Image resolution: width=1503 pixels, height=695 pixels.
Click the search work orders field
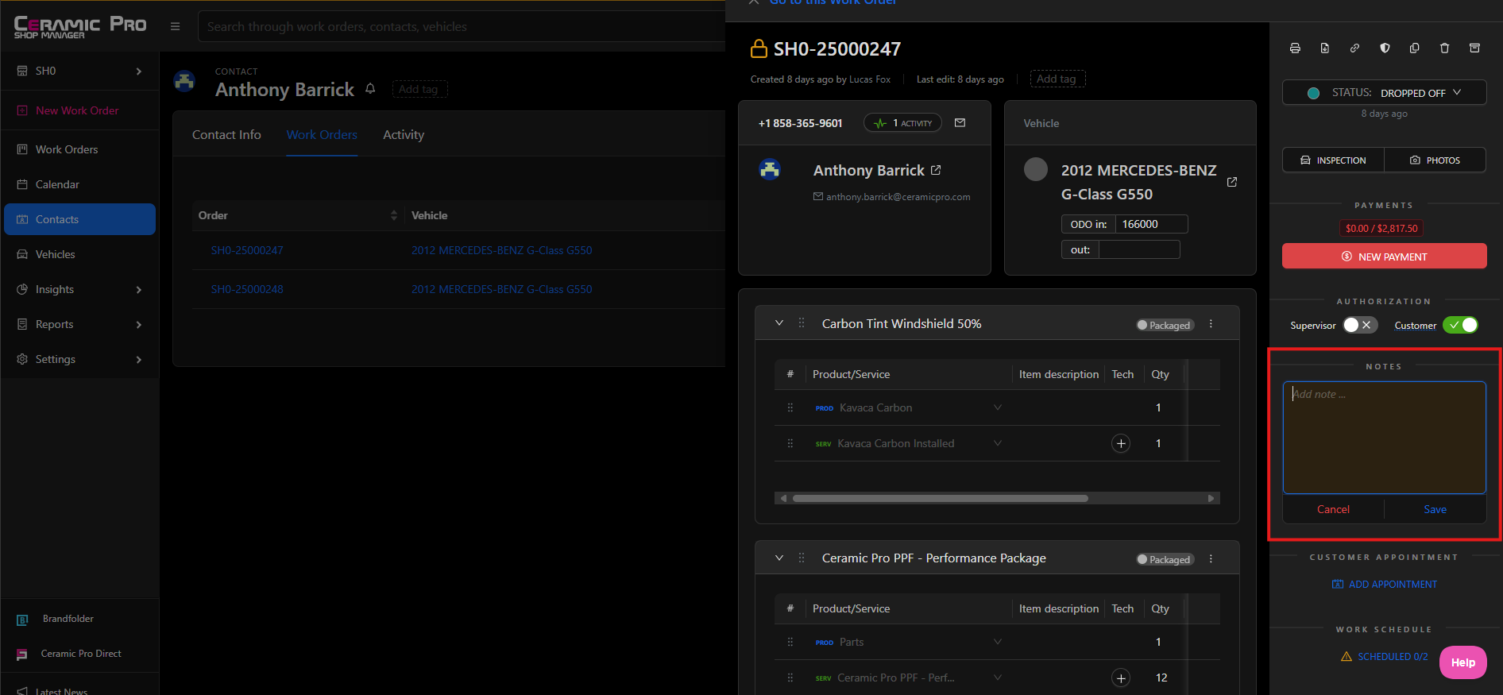(x=461, y=26)
